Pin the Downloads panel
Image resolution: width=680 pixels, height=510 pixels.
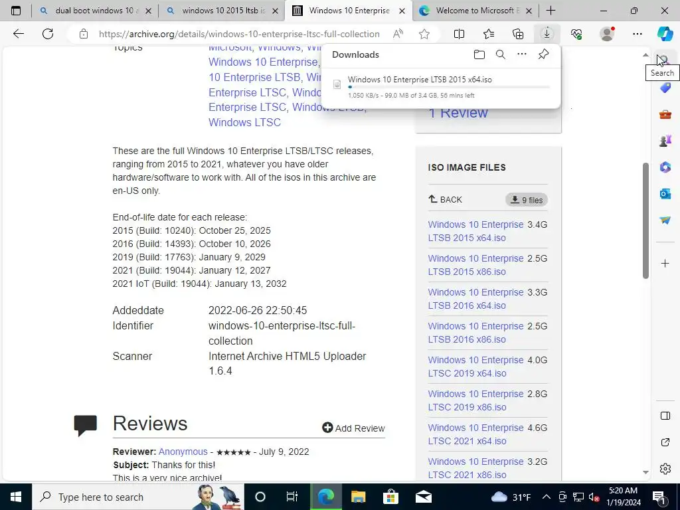[543, 54]
